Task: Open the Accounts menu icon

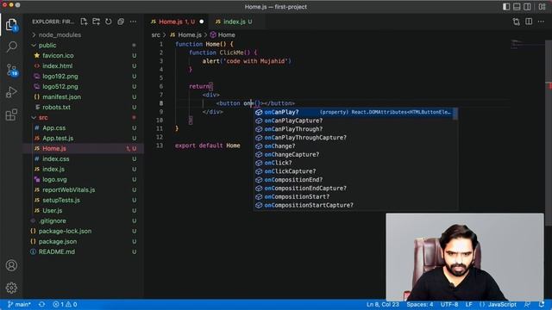Action: click(x=11, y=265)
